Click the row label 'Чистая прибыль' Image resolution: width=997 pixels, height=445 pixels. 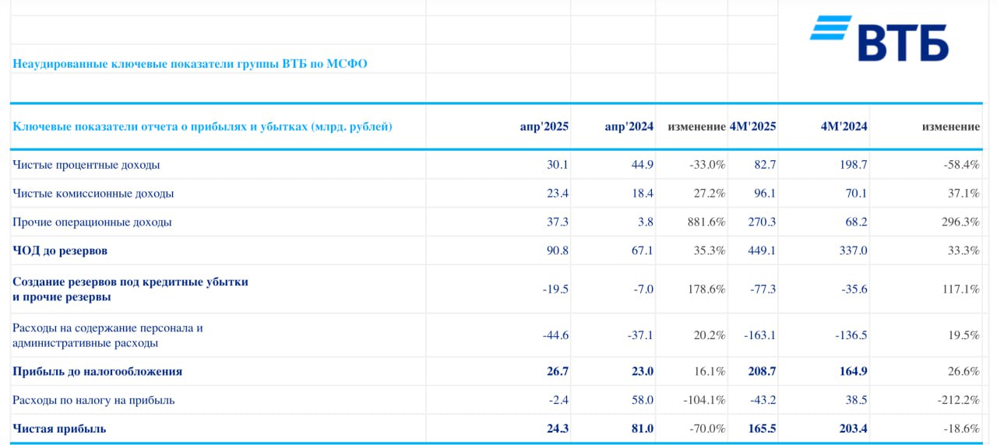click(59, 429)
